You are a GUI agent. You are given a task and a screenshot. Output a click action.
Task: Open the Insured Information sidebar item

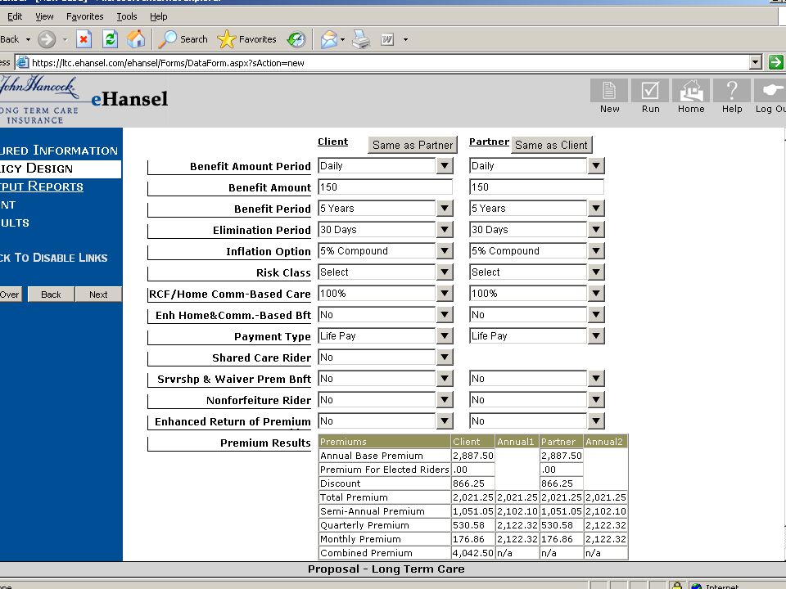59,151
